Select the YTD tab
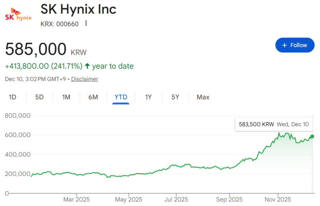Viewport: 320px width, 206px height. pos(121,97)
